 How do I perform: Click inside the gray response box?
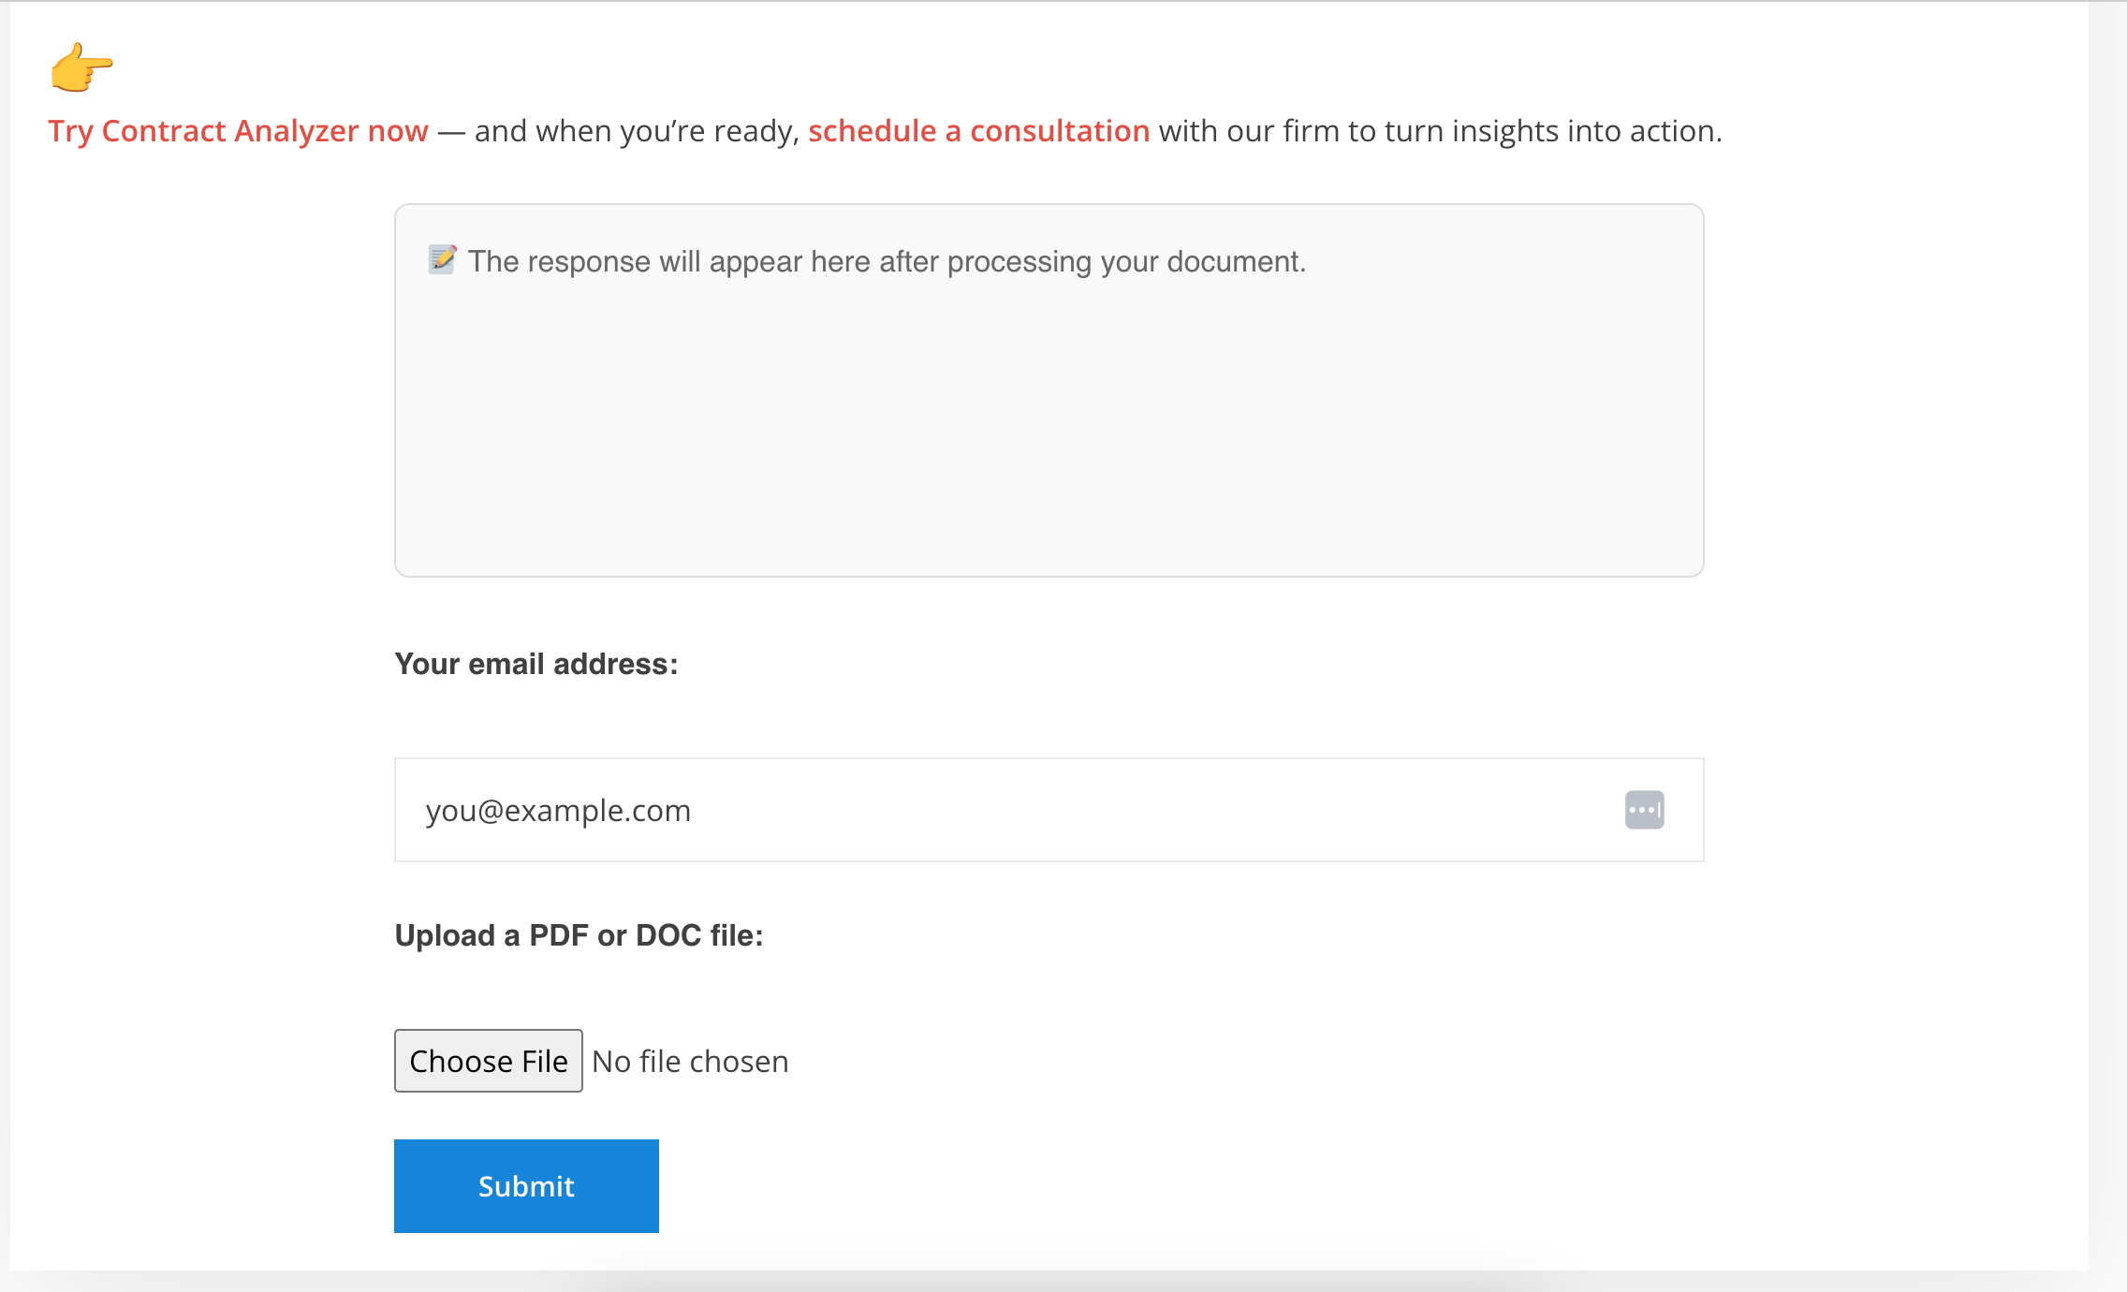[x=1049, y=421]
